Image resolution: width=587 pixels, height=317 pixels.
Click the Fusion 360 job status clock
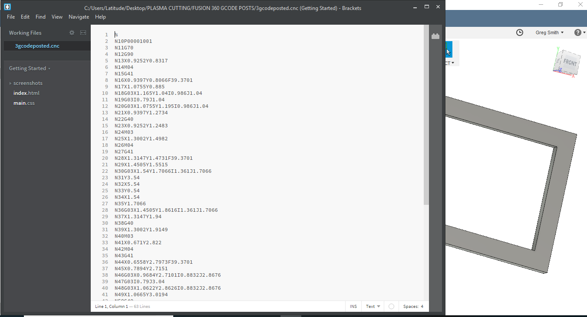tap(520, 32)
